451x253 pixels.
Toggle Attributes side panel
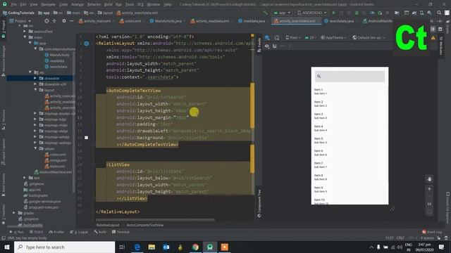[x=440, y=45]
